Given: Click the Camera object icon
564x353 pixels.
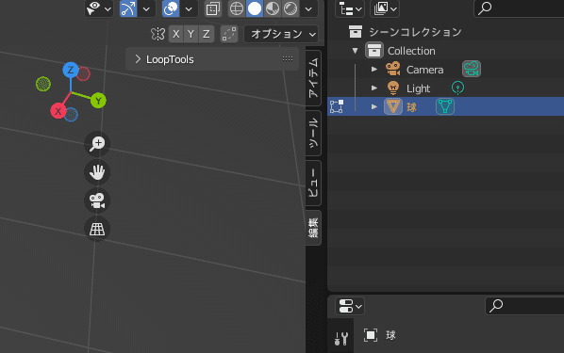Looking at the screenshot, I should point(392,69).
